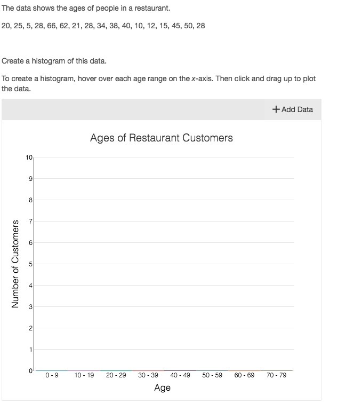Screen dimensions: 338x403
Task: Click the plus icon beside Add Data
Action: click(x=276, y=109)
